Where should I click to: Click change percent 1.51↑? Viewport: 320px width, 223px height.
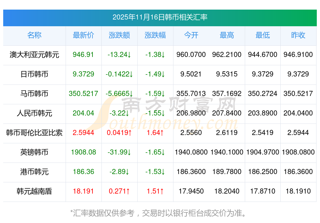pyautogui.click(x=155, y=191)
